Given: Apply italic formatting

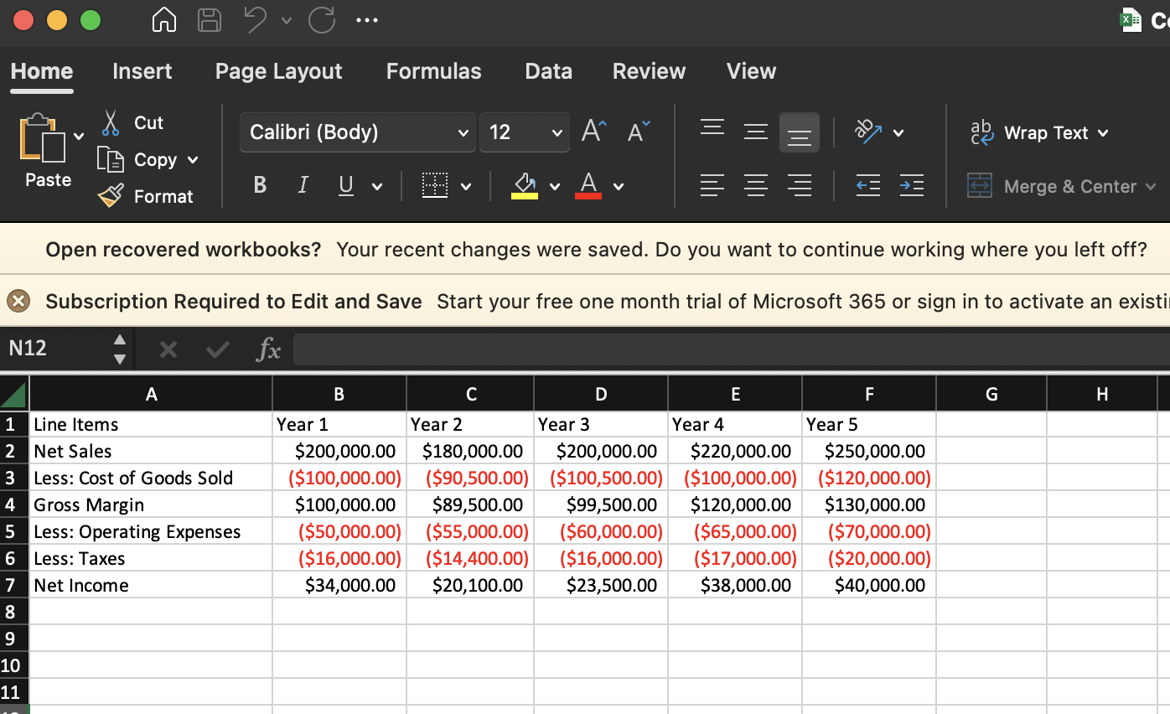Looking at the screenshot, I should coord(303,185).
